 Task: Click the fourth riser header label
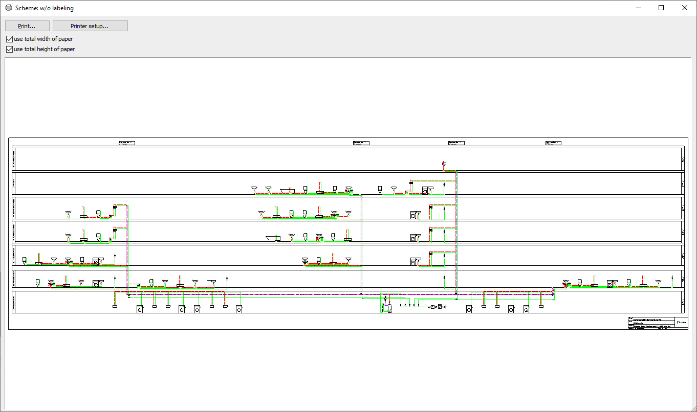(x=553, y=143)
